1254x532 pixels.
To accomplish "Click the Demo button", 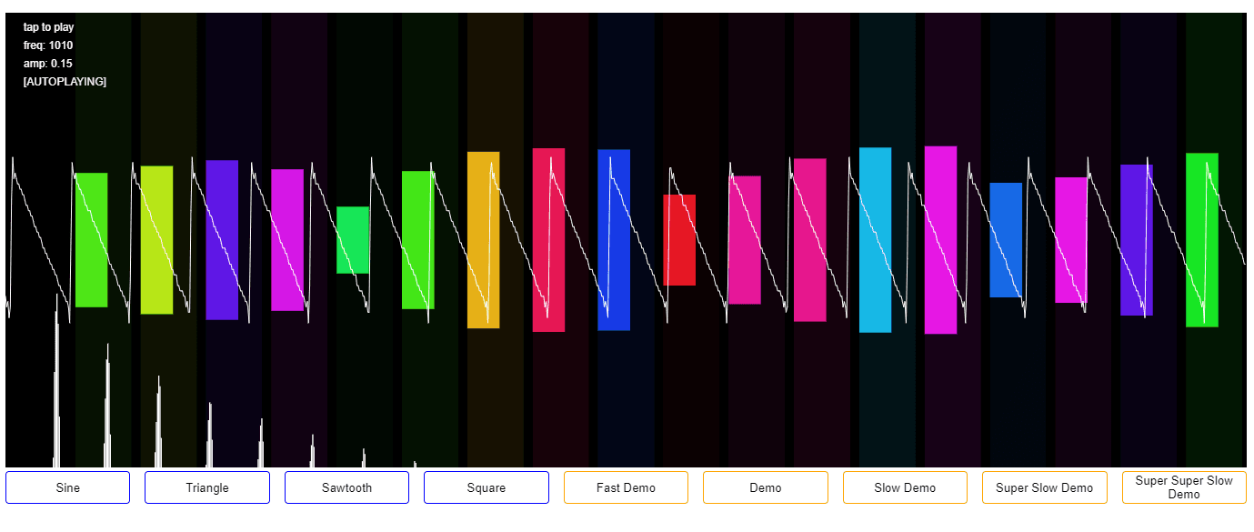I will [766, 487].
